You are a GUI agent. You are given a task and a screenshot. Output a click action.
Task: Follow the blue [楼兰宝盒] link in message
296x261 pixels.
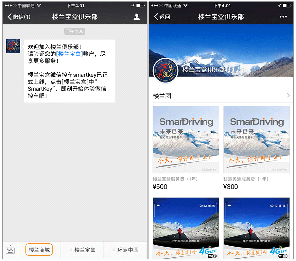pyautogui.click(x=69, y=54)
